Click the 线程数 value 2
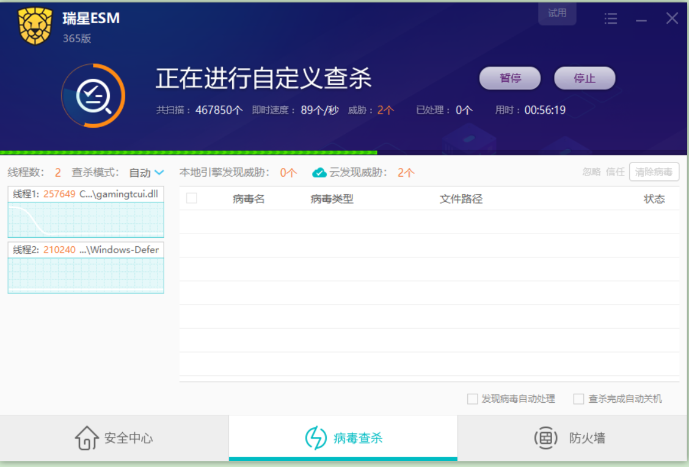Image resolution: width=689 pixels, height=467 pixels. (x=57, y=173)
